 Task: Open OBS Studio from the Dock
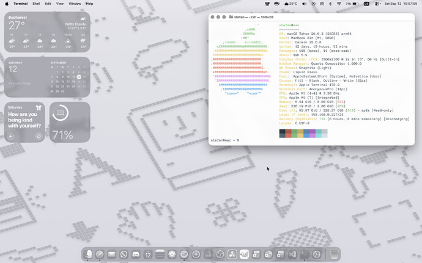[220, 254]
